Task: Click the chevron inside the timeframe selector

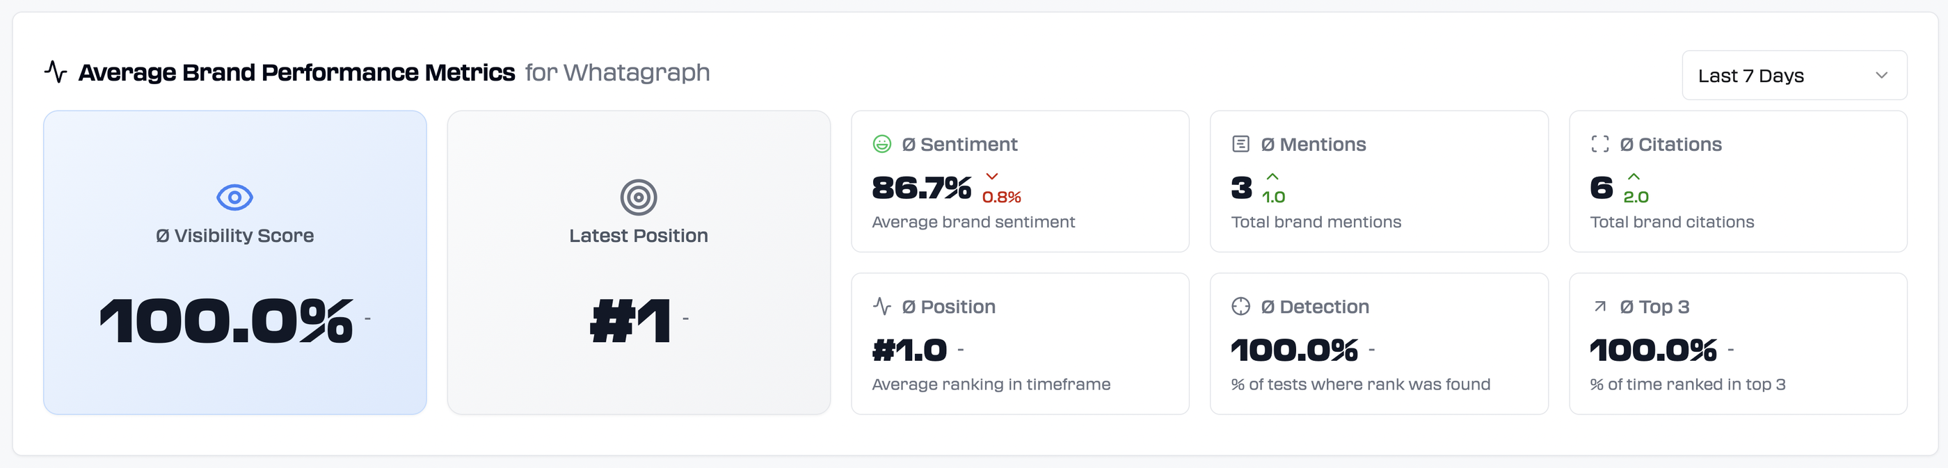Action: click(x=1883, y=75)
